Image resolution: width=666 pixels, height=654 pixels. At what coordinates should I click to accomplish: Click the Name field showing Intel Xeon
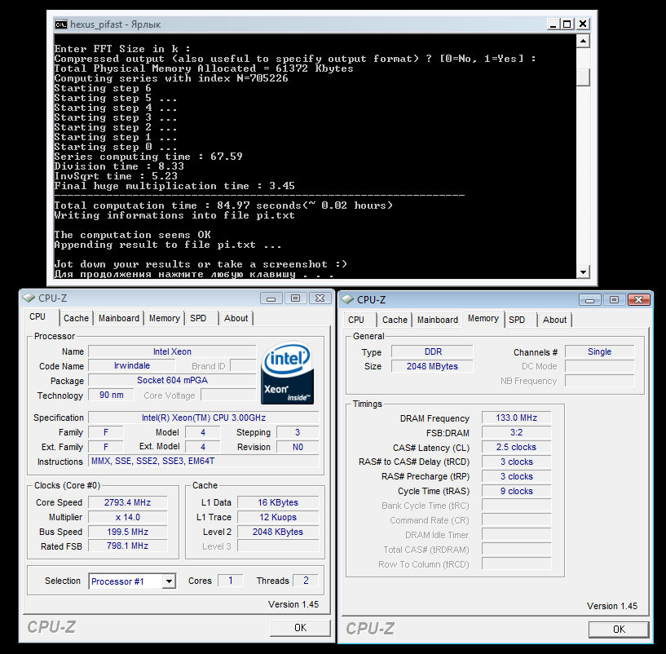pos(172,351)
